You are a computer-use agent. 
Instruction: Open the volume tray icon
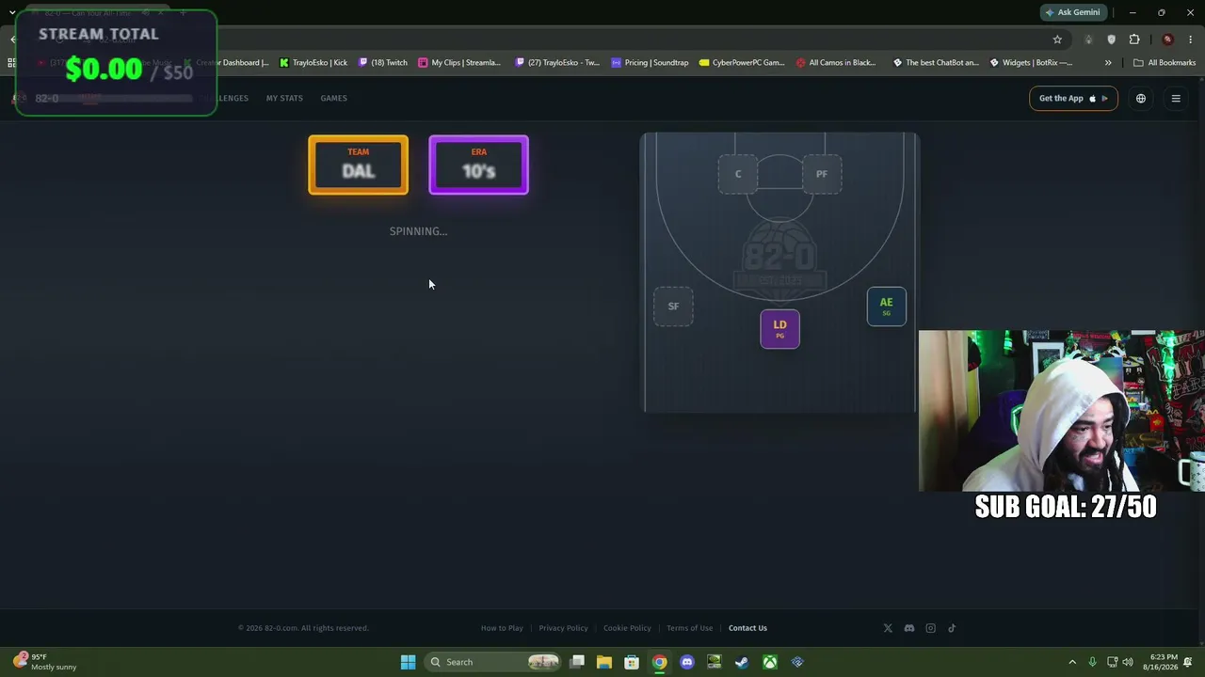pos(1128,662)
